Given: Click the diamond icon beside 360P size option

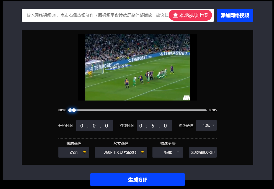Looking at the screenshot, I should (143, 152).
